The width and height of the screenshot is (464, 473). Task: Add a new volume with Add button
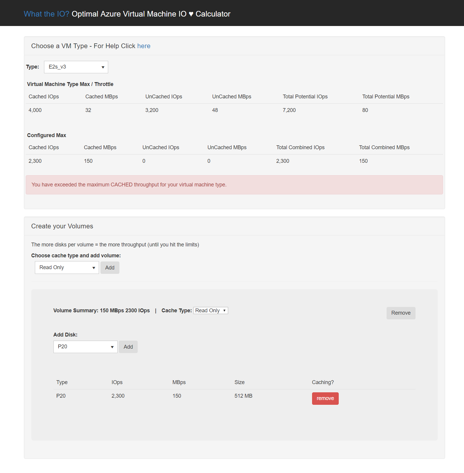[110, 268]
